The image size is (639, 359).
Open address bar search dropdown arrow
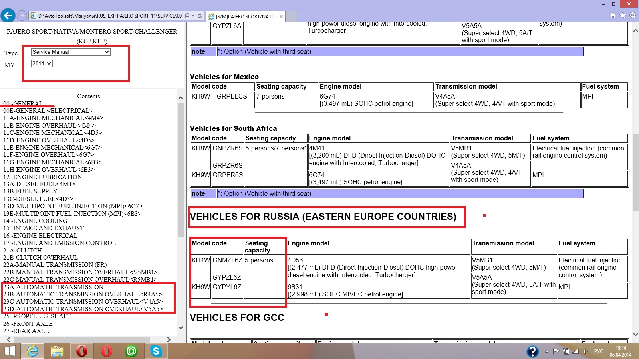click(x=193, y=16)
